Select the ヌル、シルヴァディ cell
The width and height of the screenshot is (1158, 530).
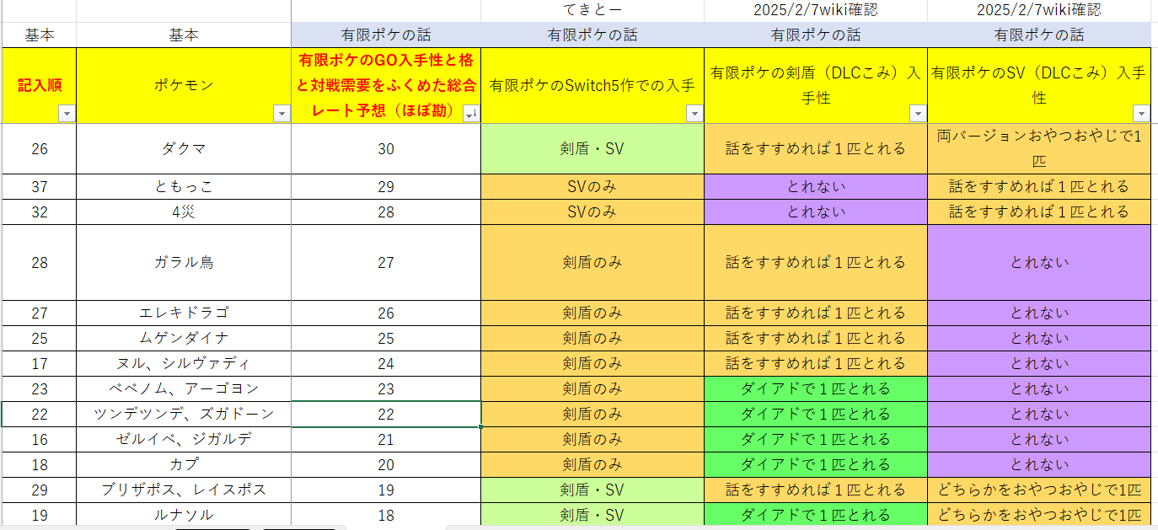184,364
